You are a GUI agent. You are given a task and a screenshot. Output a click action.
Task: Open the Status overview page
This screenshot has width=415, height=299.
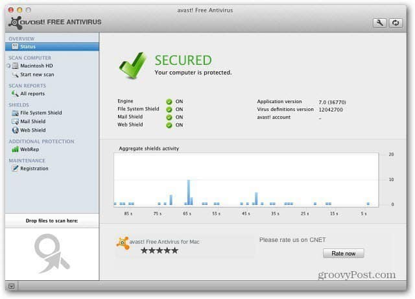(52, 47)
